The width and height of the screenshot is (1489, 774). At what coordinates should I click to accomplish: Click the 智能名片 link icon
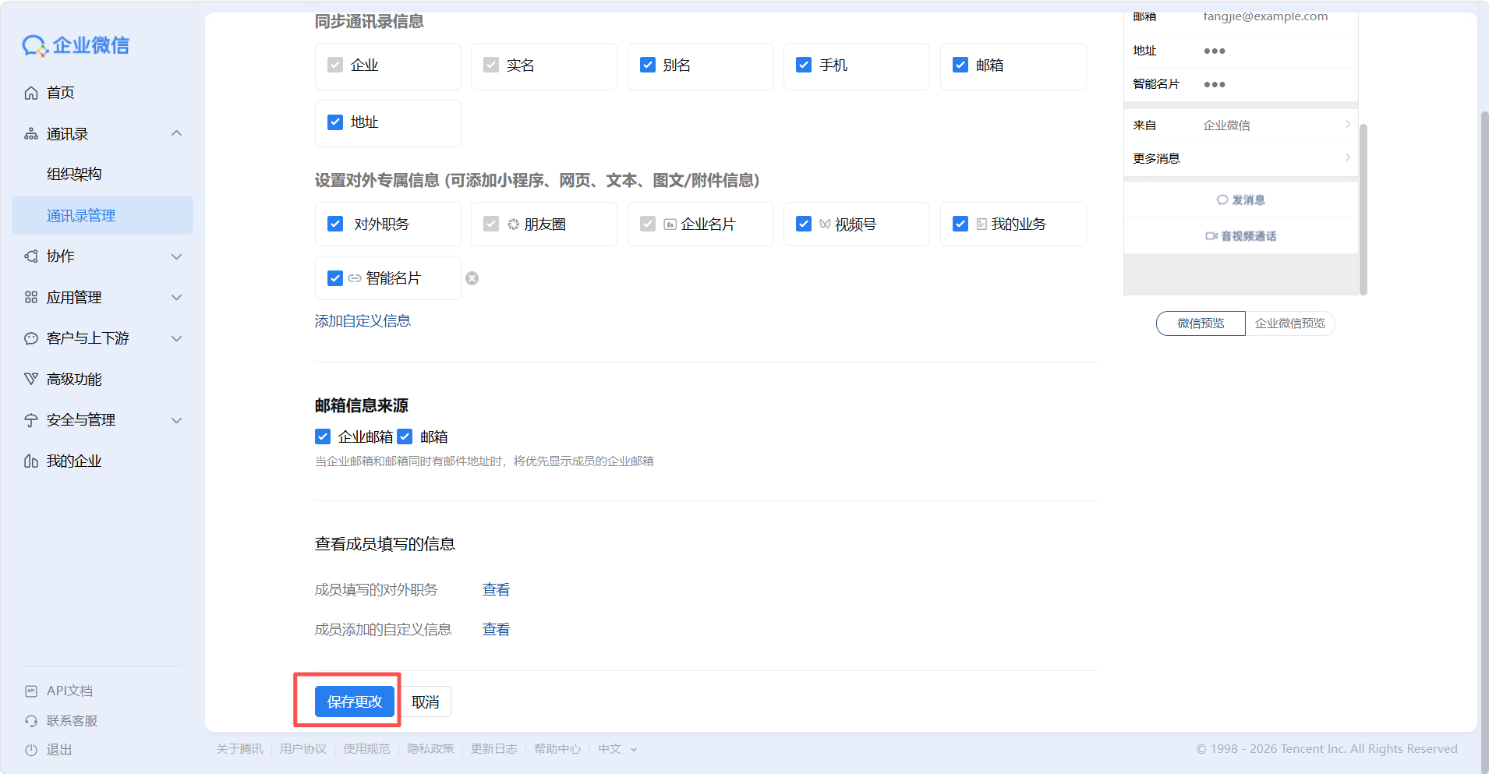click(x=355, y=278)
